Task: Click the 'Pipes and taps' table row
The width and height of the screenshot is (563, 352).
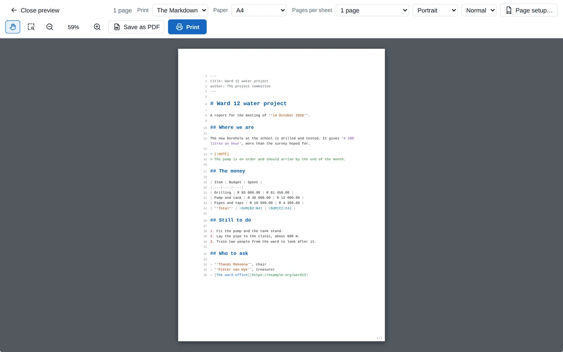Action: pos(257,203)
